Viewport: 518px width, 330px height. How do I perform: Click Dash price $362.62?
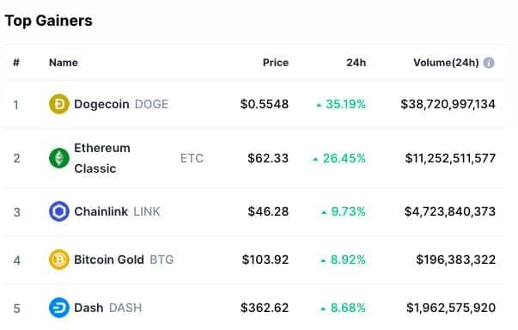265,308
